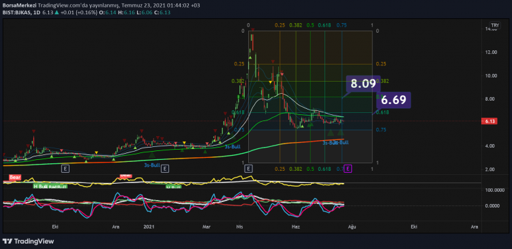Viewport: 512px width, 249px height.
Task: Click the 2.00 price axis label
Action: pyautogui.click(x=490, y=169)
